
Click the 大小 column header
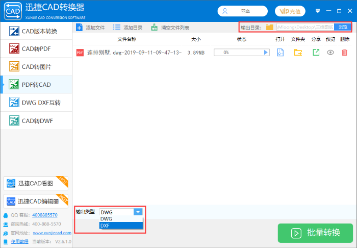click(x=196, y=39)
